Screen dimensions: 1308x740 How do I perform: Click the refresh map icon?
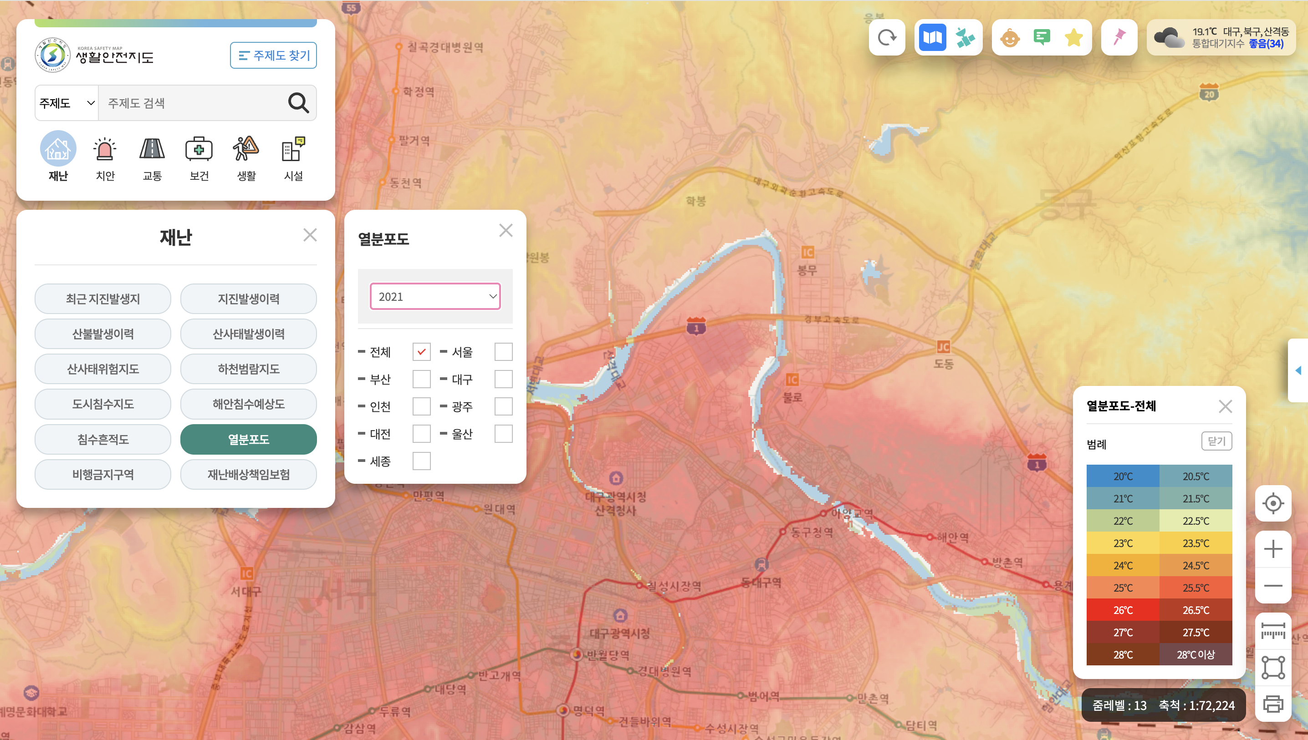tap(886, 38)
